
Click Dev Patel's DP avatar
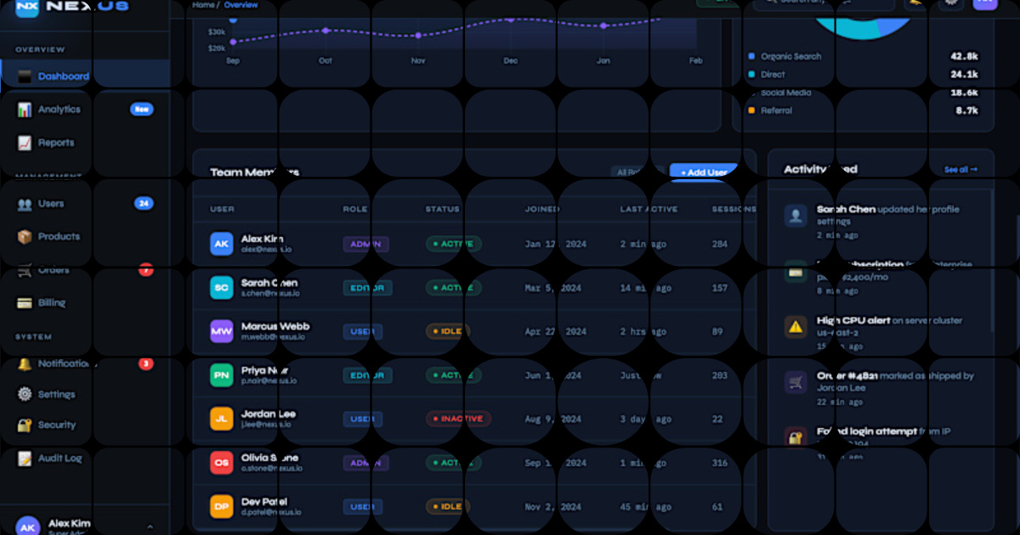click(x=221, y=507)
